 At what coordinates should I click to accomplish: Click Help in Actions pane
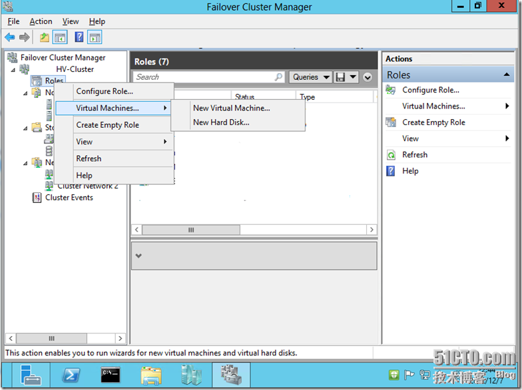click(x=410, y=171)
